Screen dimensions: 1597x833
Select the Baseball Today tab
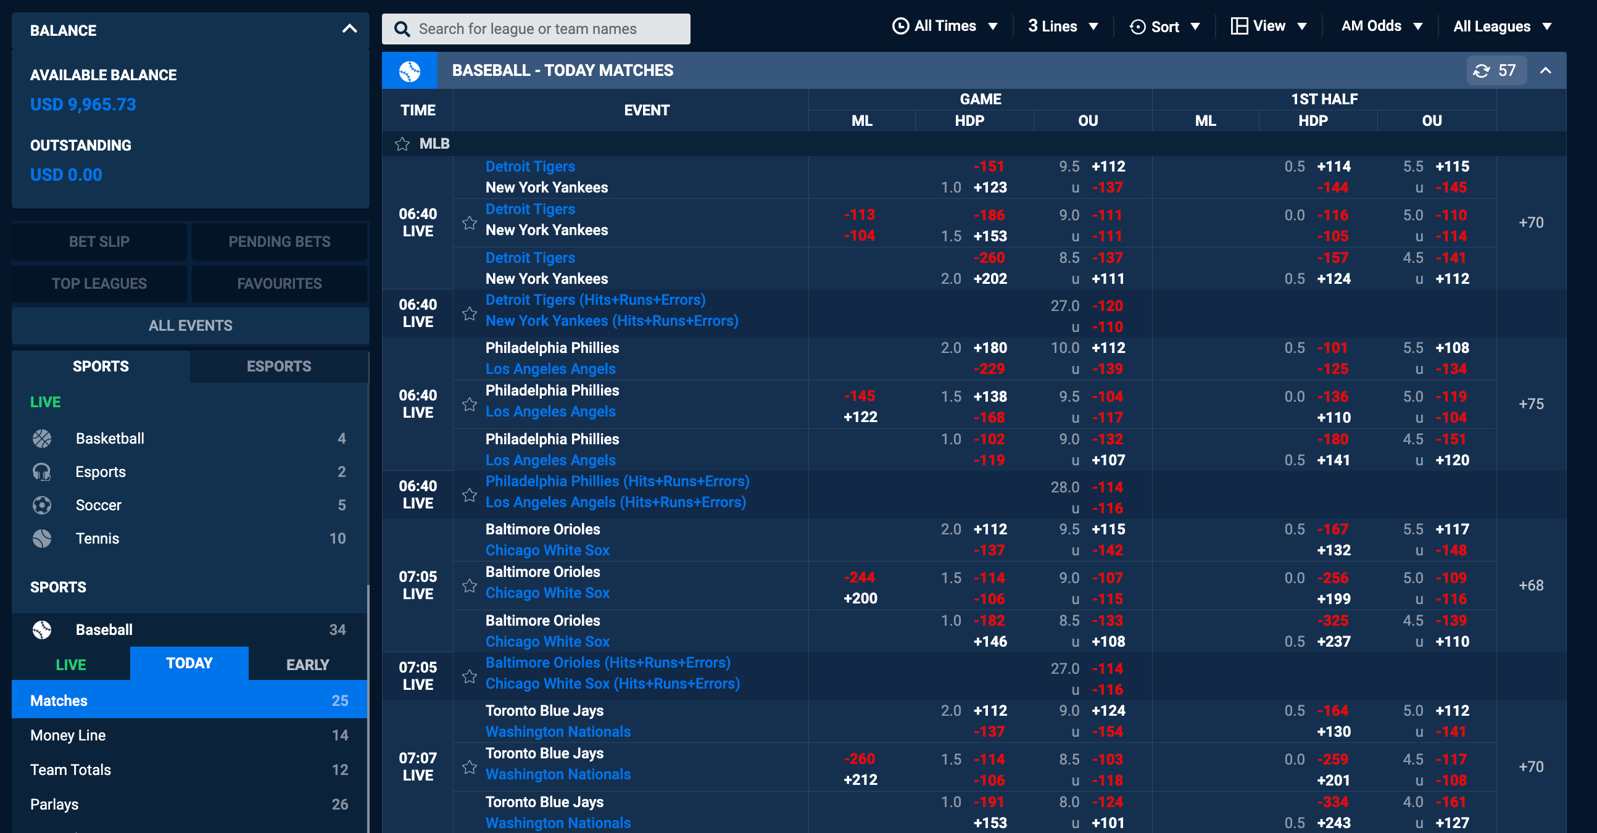pos(189,664)
